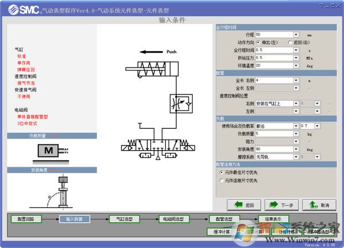Click the green up arrow on 取消 button
Viewport: 344px width, 248px height.
tap(313, 205)
